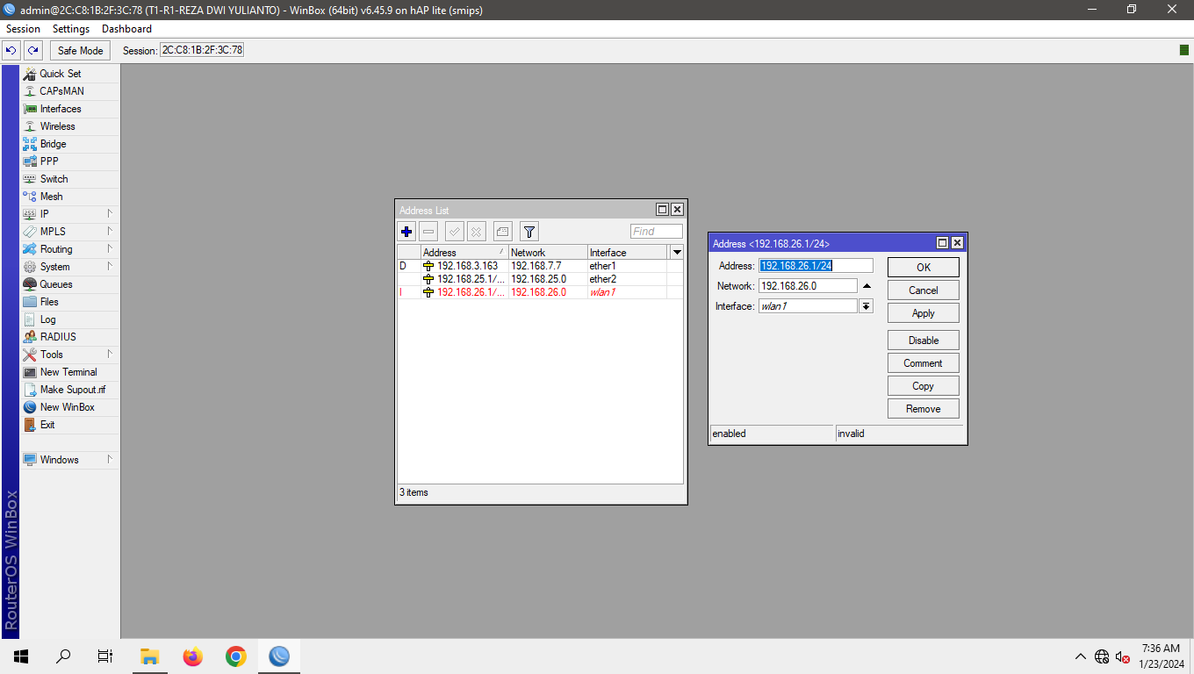Click the Network input field
Viewport: 1194px width, 674px height.
(x=808, y=285)
